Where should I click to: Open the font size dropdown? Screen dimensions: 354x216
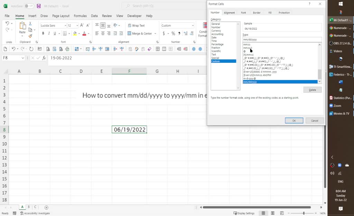[77, 25]
